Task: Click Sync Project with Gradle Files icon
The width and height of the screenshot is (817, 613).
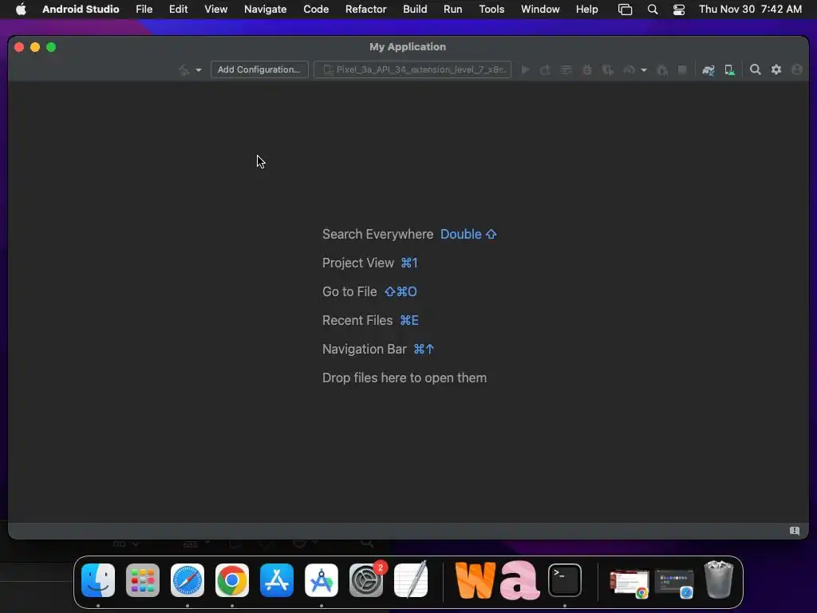Action: 708,70
